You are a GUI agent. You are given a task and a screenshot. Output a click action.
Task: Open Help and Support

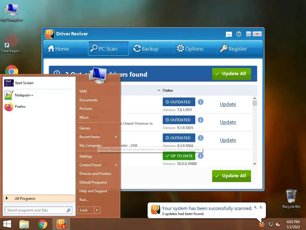[93, 191]
